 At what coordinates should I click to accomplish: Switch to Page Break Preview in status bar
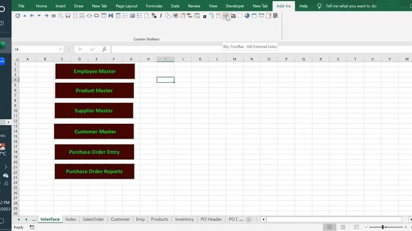coord(356,227)
